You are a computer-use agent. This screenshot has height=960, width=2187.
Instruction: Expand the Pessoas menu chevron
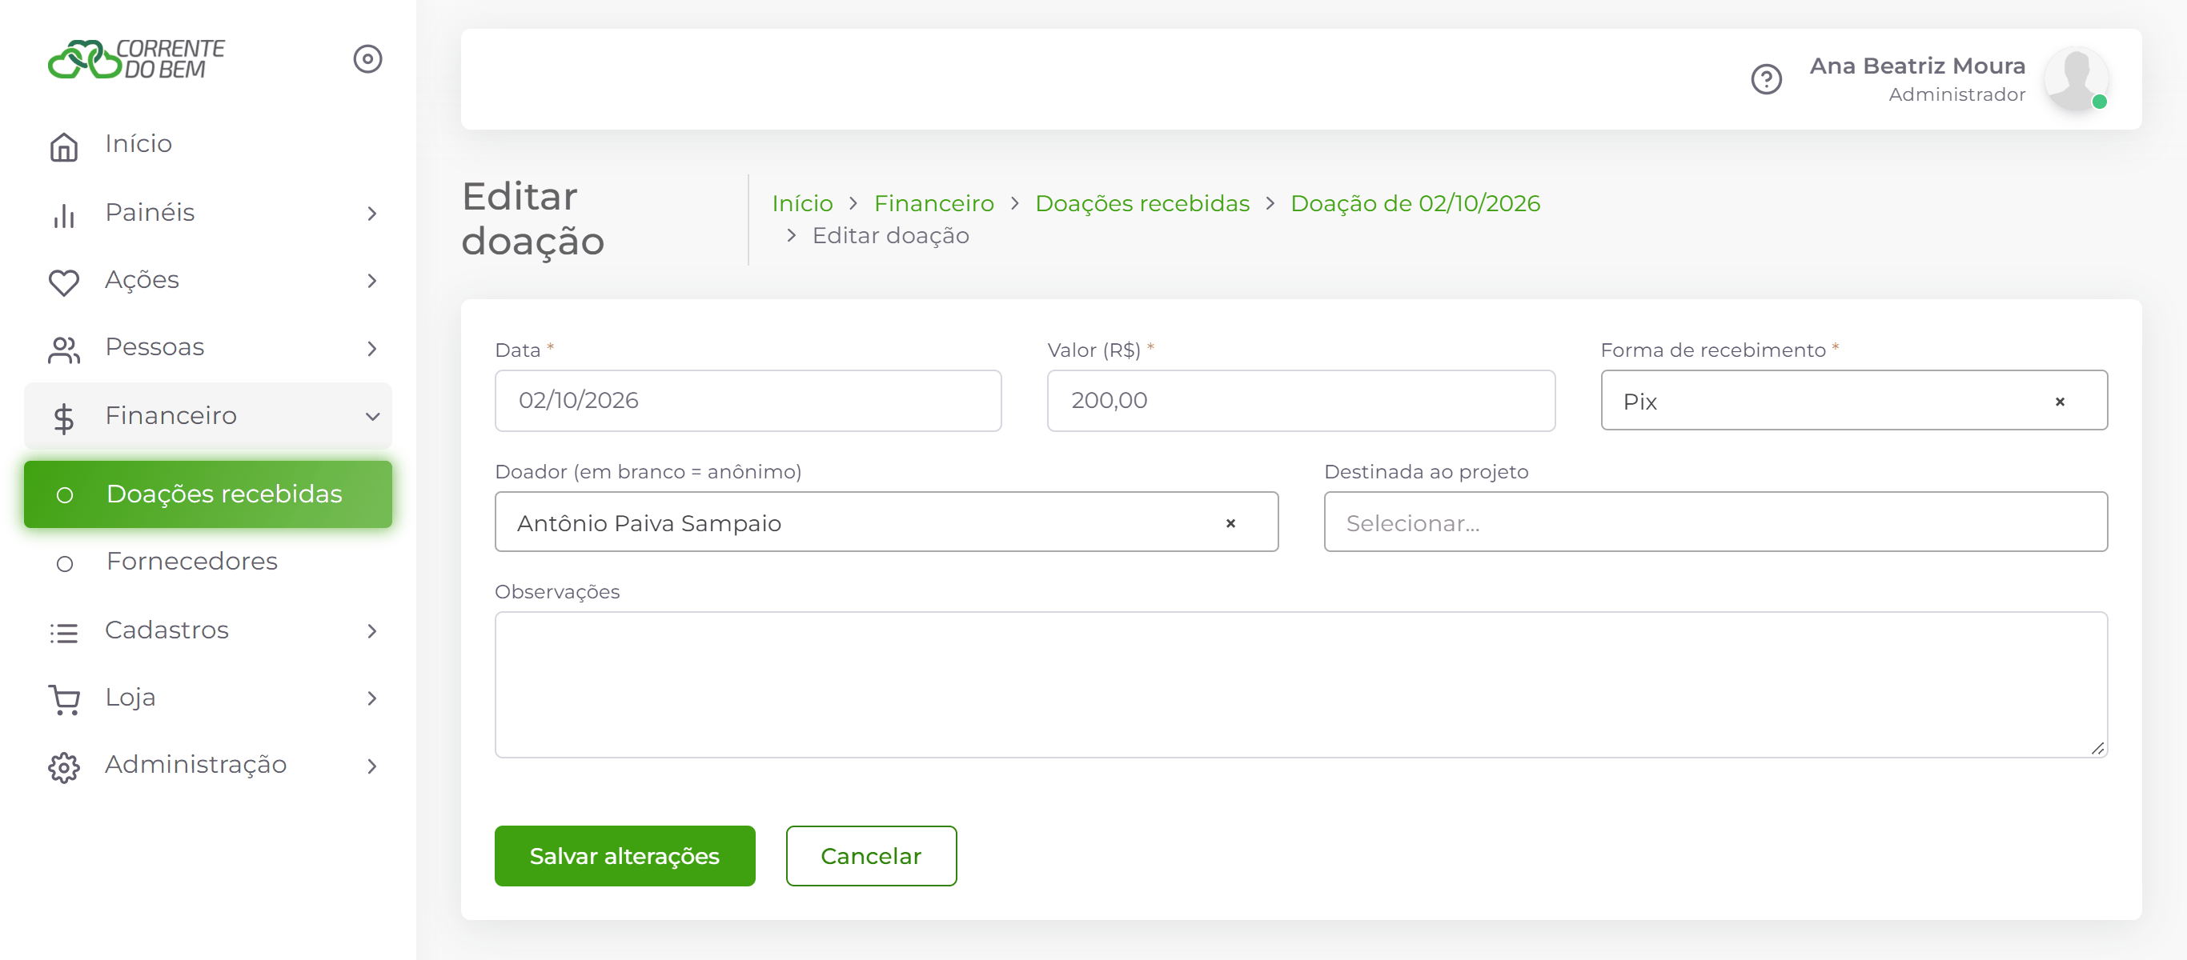point(372,348)
